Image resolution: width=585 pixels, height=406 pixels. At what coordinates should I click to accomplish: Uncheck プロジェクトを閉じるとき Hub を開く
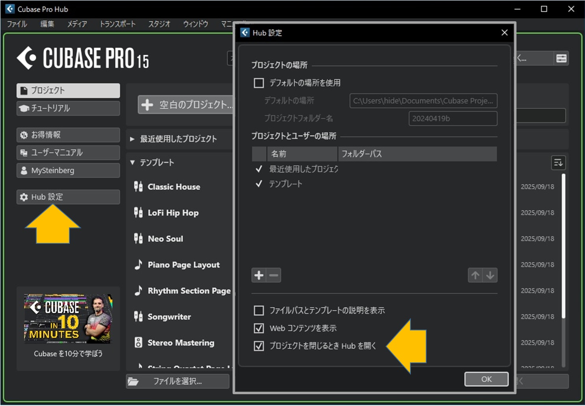[259, 346]
